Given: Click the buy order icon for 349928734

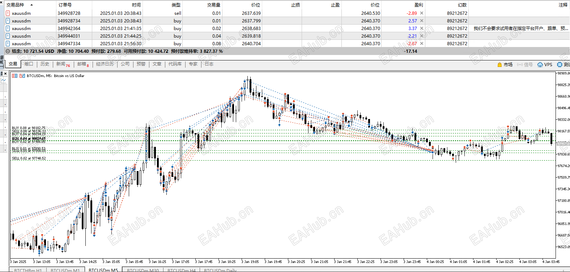Looking at the screenshot, I should pyautogui.click(x=8, y=21).
